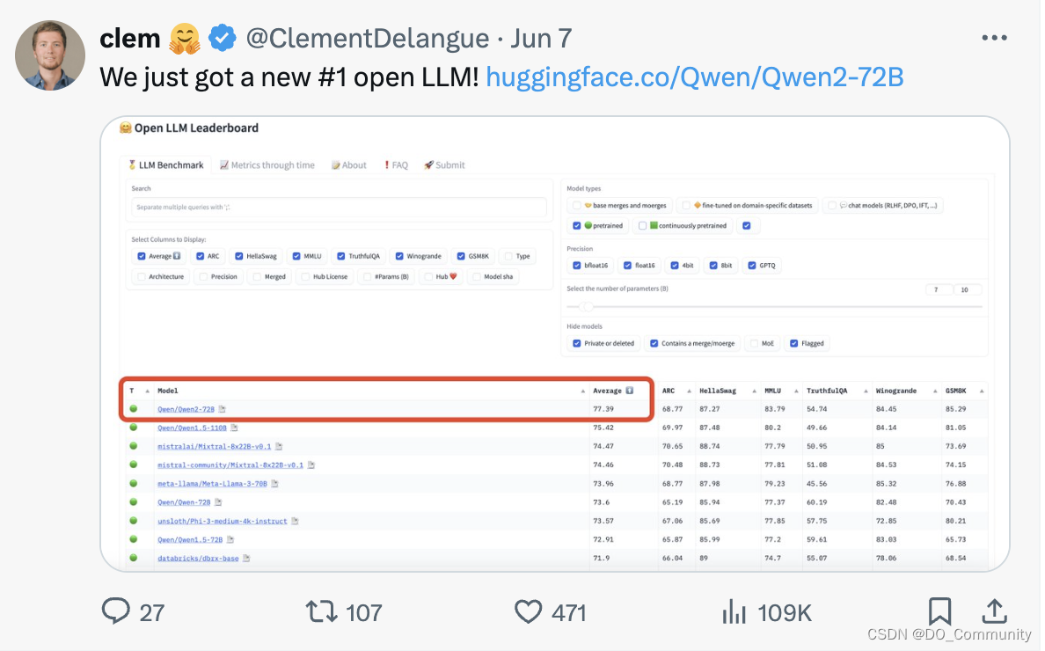Click the maximum parameters box showing 10
This screenshot has height=651, width=1045.
(x=967, y=289)
